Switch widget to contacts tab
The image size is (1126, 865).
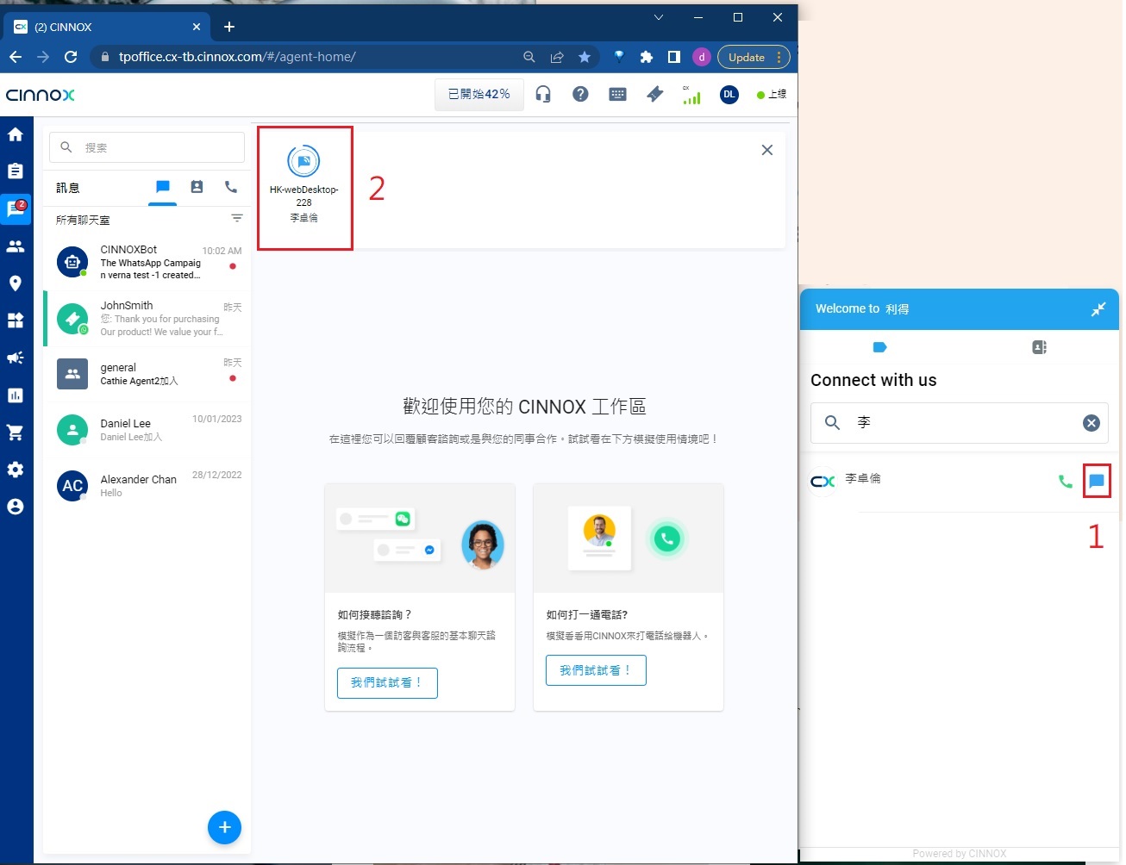pyautogui.click(x=1038, y=346)
